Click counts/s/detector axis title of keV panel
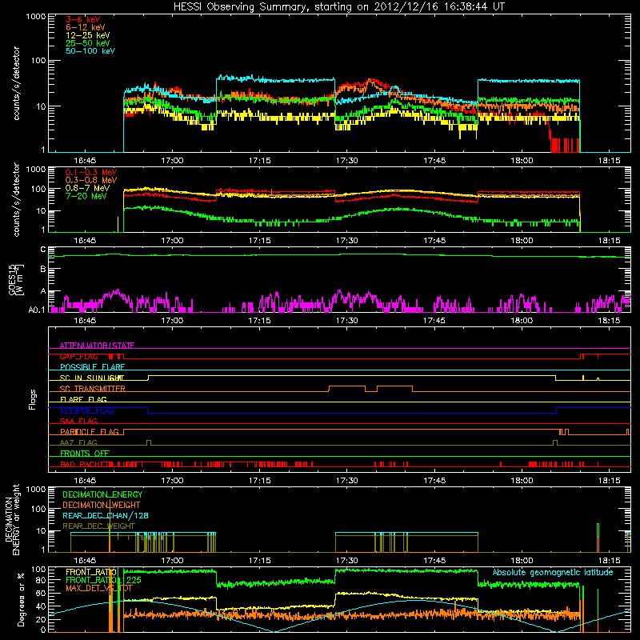640x640 pixels. [16, 83]
